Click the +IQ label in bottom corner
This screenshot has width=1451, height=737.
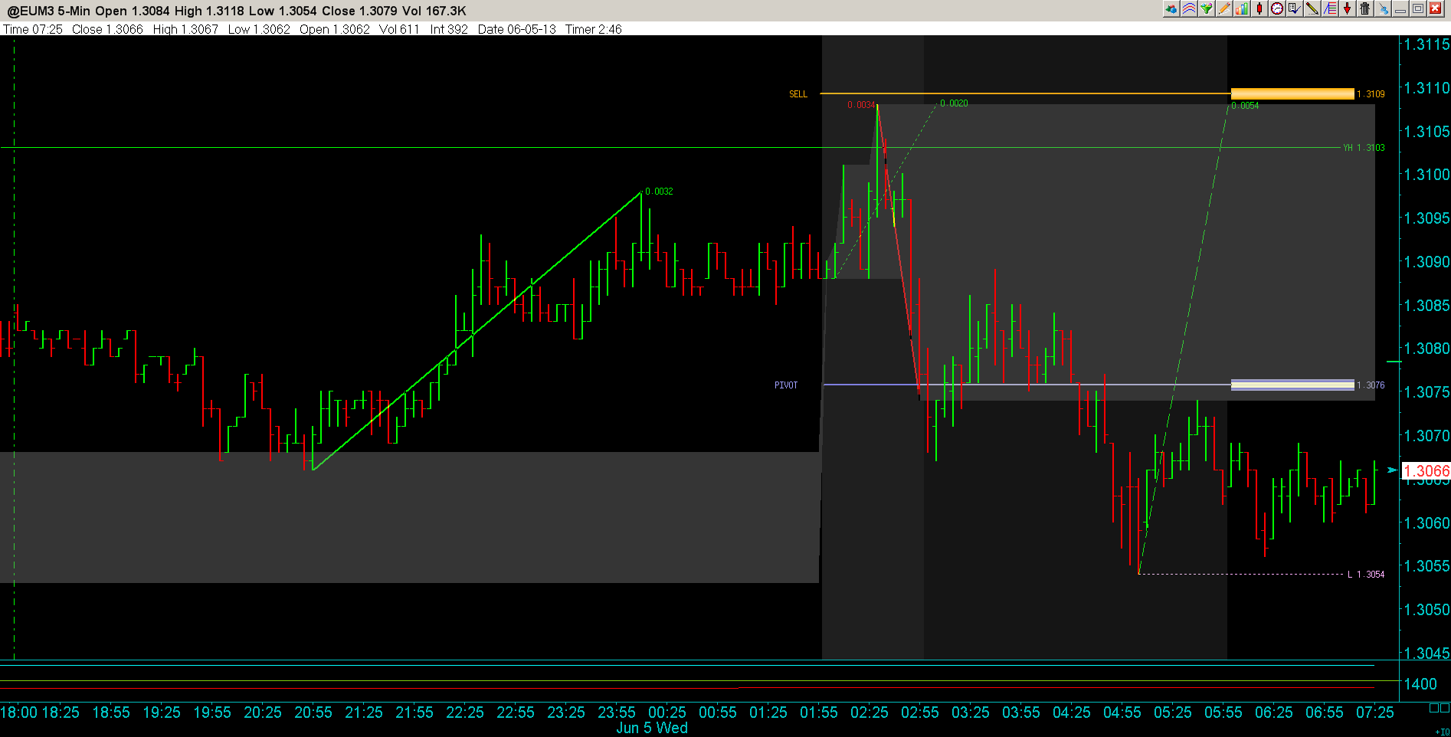coord(1442,732)
